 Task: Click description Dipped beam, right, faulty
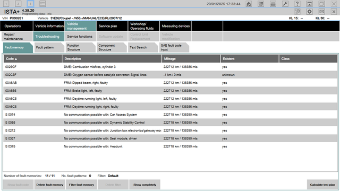86,83
